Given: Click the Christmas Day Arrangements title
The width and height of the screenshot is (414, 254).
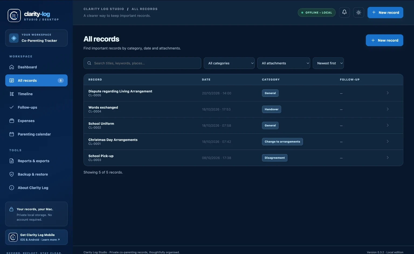Looking at the screenshot, I should [x=113, y=140].
